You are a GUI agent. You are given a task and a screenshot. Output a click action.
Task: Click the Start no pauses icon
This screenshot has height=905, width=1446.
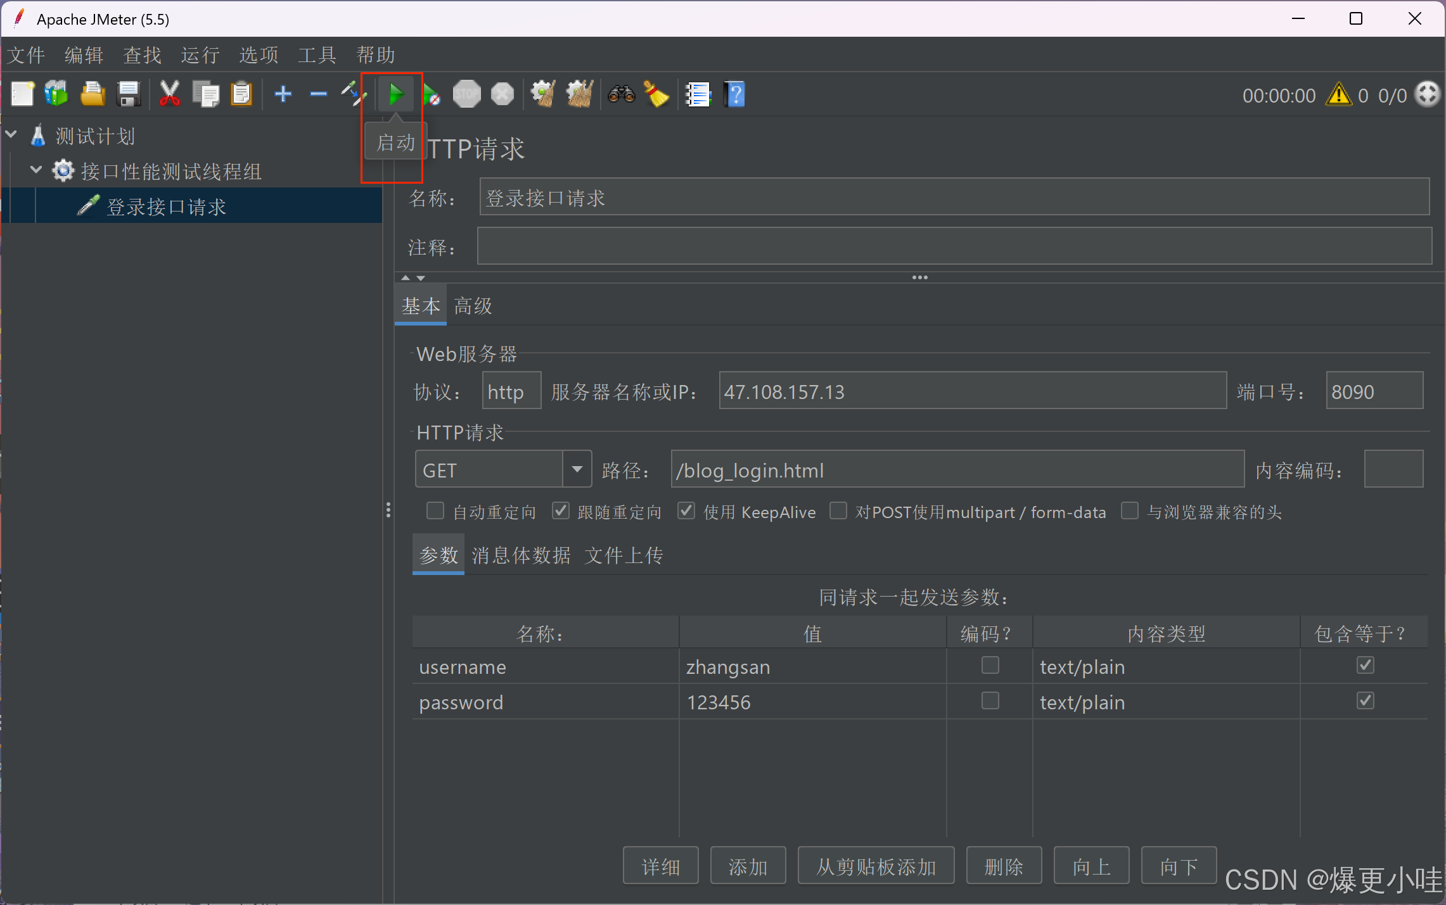click(432, 95)
